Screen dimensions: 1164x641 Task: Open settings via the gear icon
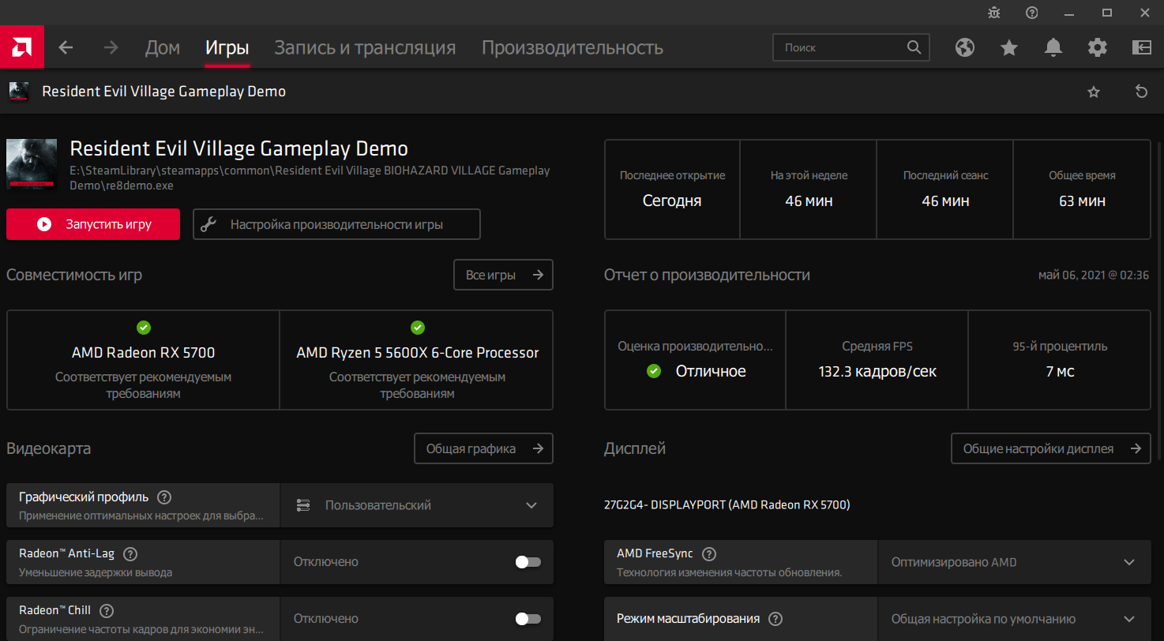point(1097,47)
